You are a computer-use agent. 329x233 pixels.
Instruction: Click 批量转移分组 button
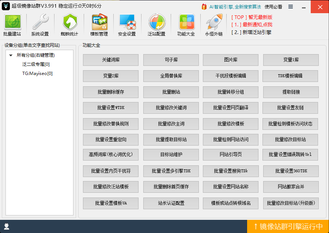tap(231, 92)
